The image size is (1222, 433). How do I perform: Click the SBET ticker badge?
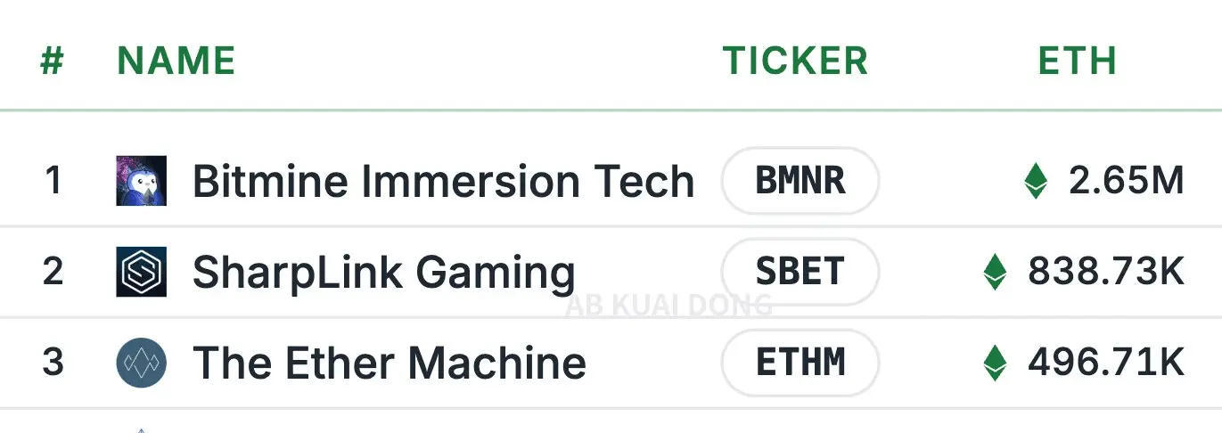tap(800, 272)
